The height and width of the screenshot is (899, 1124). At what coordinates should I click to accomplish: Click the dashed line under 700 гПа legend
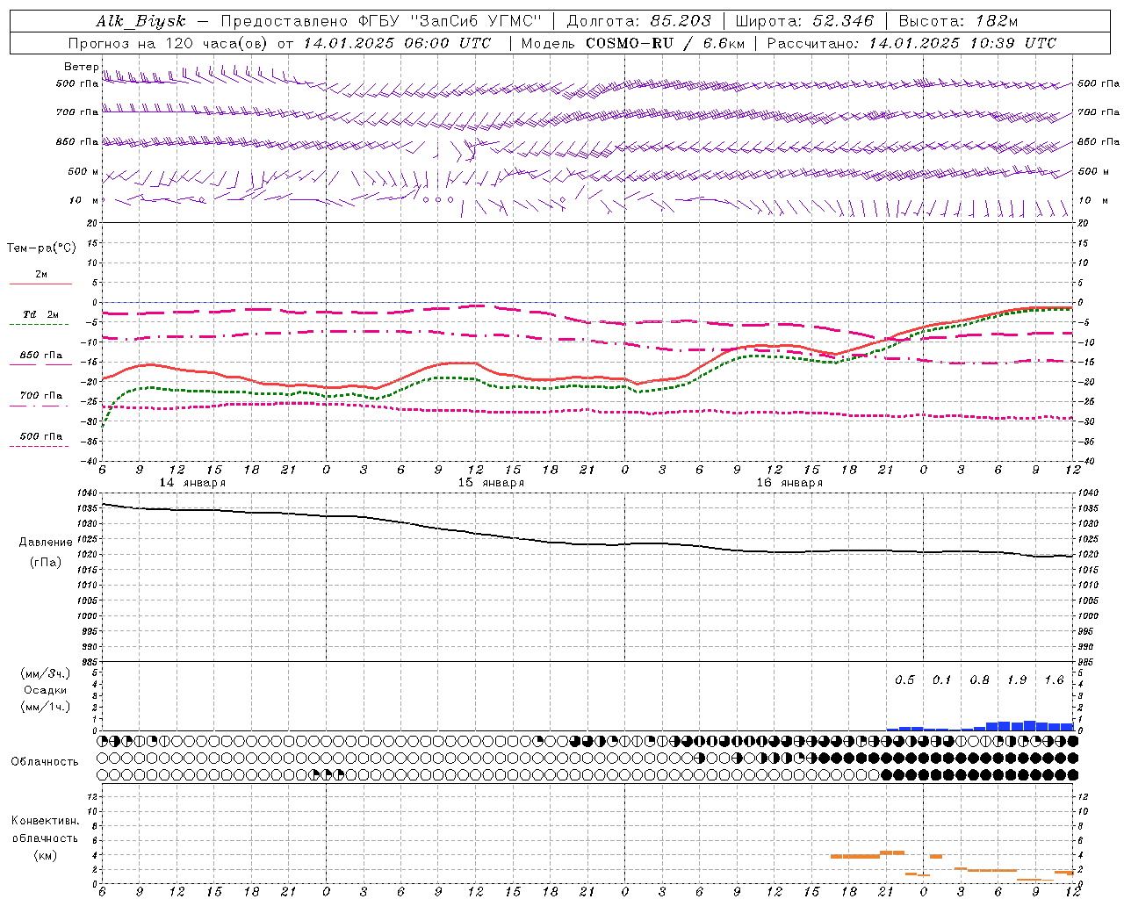point(40,406)
